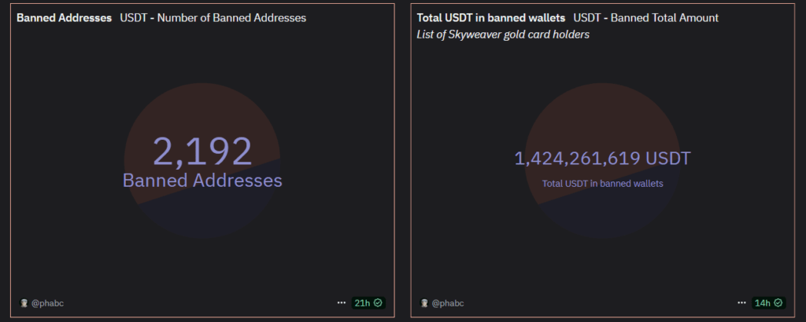
Task: Click the 21h refresh status badge
Action: (368, 303)
